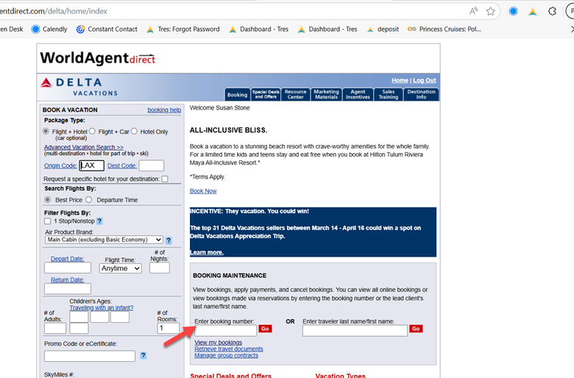Click the WorldAgent direct logo
The width and height of the screenshot is (574, 378).
tap(98, 59)
